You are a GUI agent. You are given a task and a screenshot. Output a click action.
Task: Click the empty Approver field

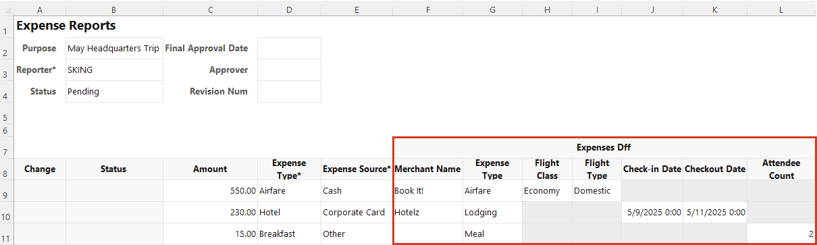289,70
